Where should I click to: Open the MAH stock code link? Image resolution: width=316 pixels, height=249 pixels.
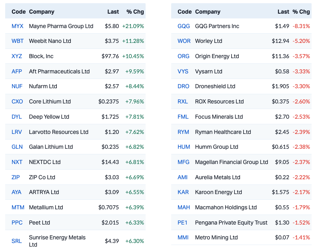pyautogui.click(x=184, y=207)
